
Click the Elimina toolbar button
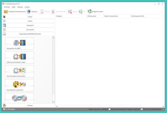pos(45,11)
